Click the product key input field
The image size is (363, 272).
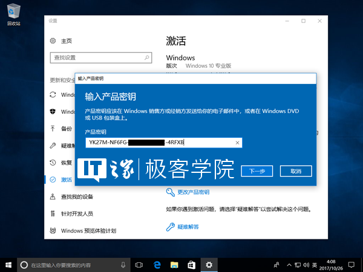pyautogui.click(x=164, y=143)
